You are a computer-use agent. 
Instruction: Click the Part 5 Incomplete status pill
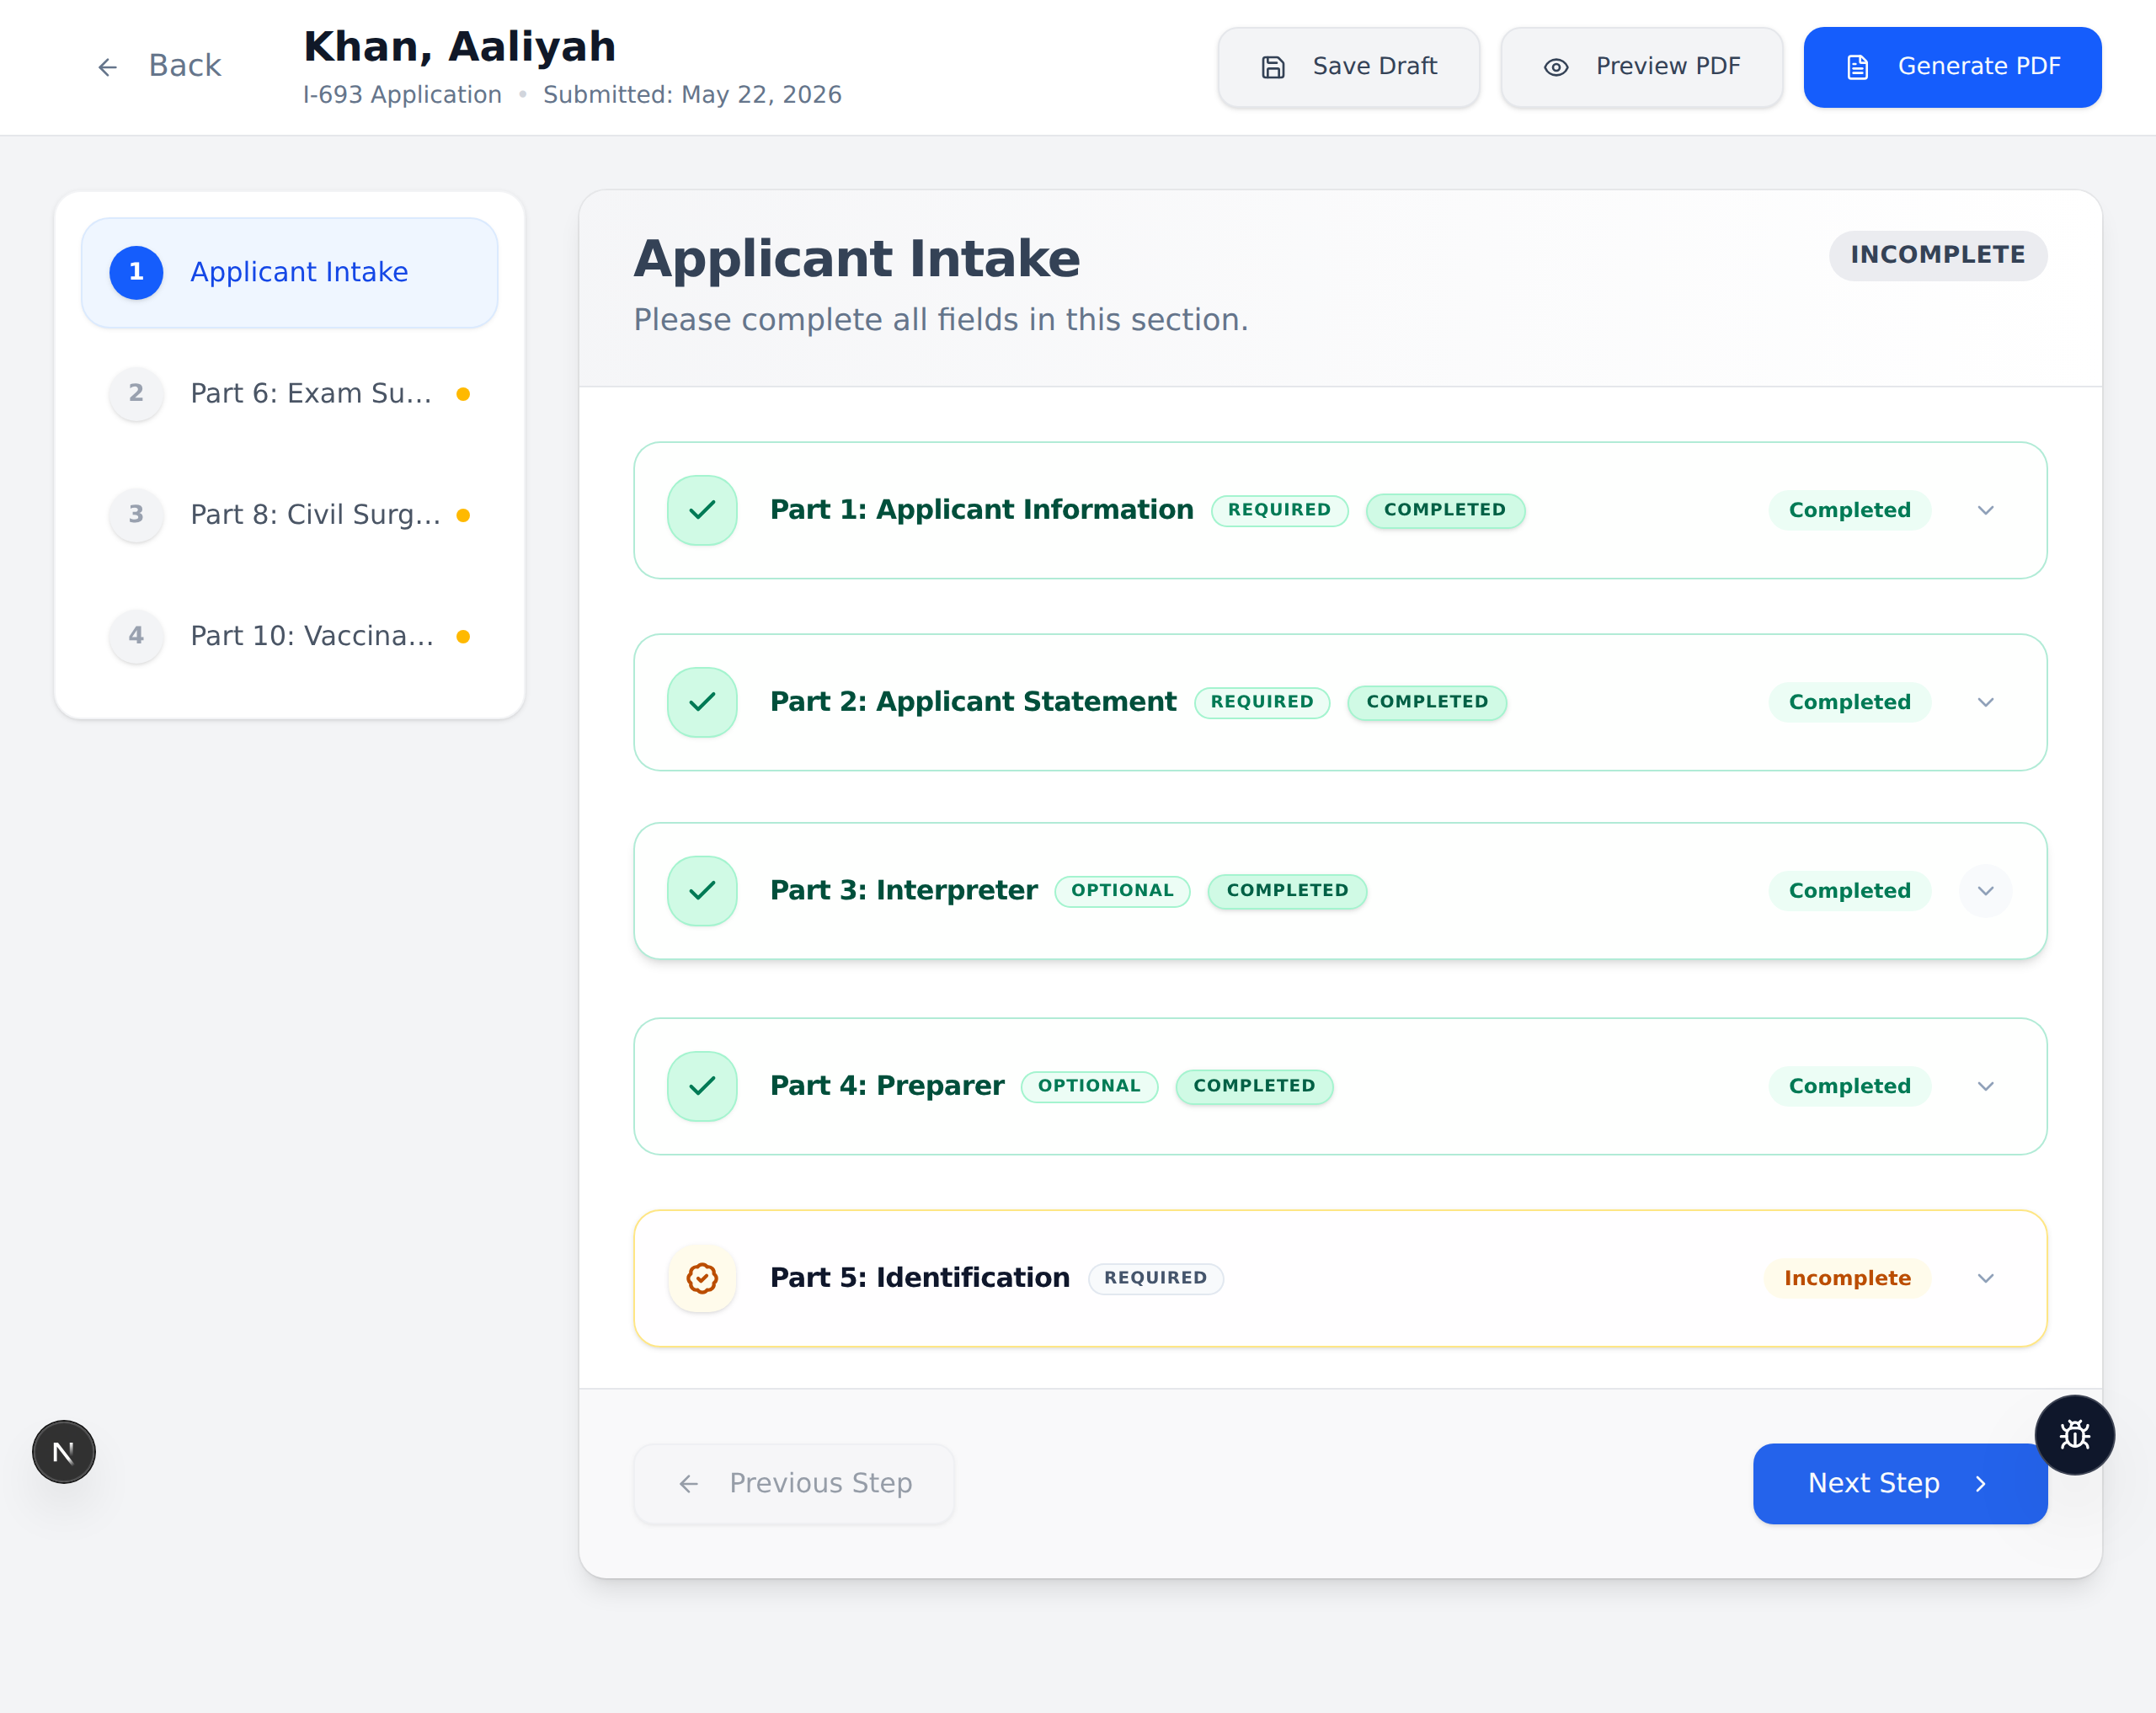(1847, 1278)
